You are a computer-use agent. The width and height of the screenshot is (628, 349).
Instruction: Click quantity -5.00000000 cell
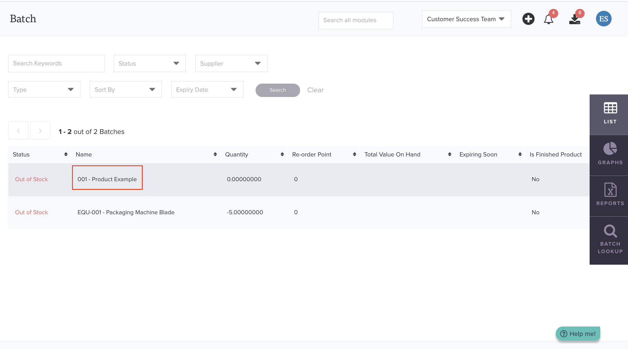click(x=245, y=212)
